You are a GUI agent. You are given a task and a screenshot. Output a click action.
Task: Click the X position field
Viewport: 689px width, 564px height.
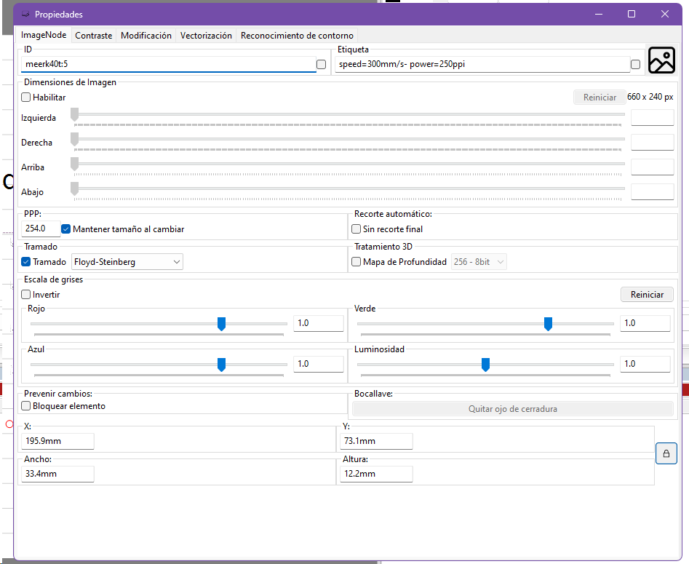point(57,441)
